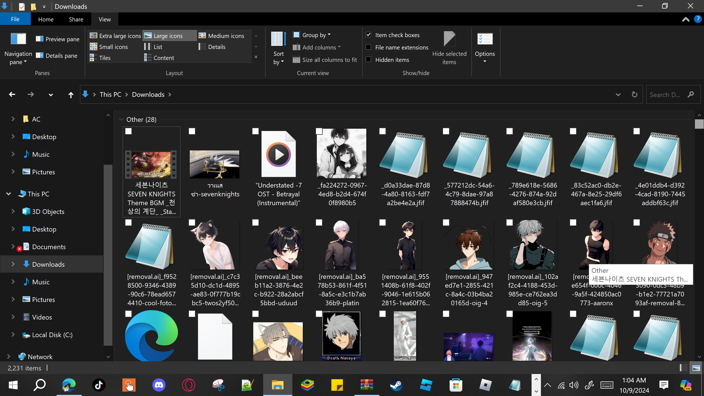Switch to Details view in status bar
This screenshot has height=396, width=704.
click(683, 368)
